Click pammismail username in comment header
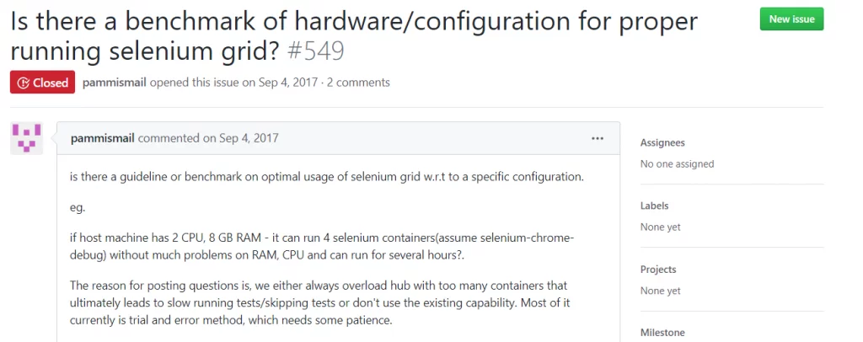 click(102, 138)
